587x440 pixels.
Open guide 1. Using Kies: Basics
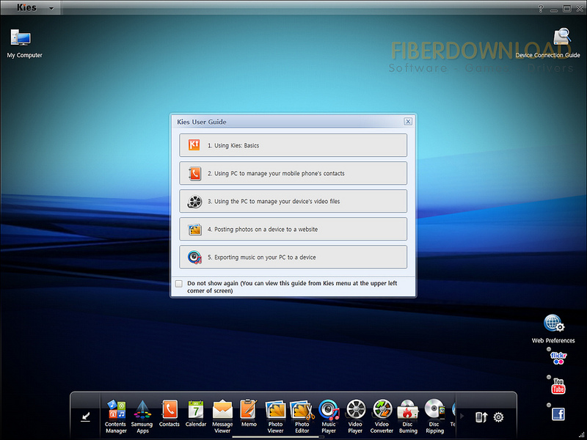(x=293, y=145)
